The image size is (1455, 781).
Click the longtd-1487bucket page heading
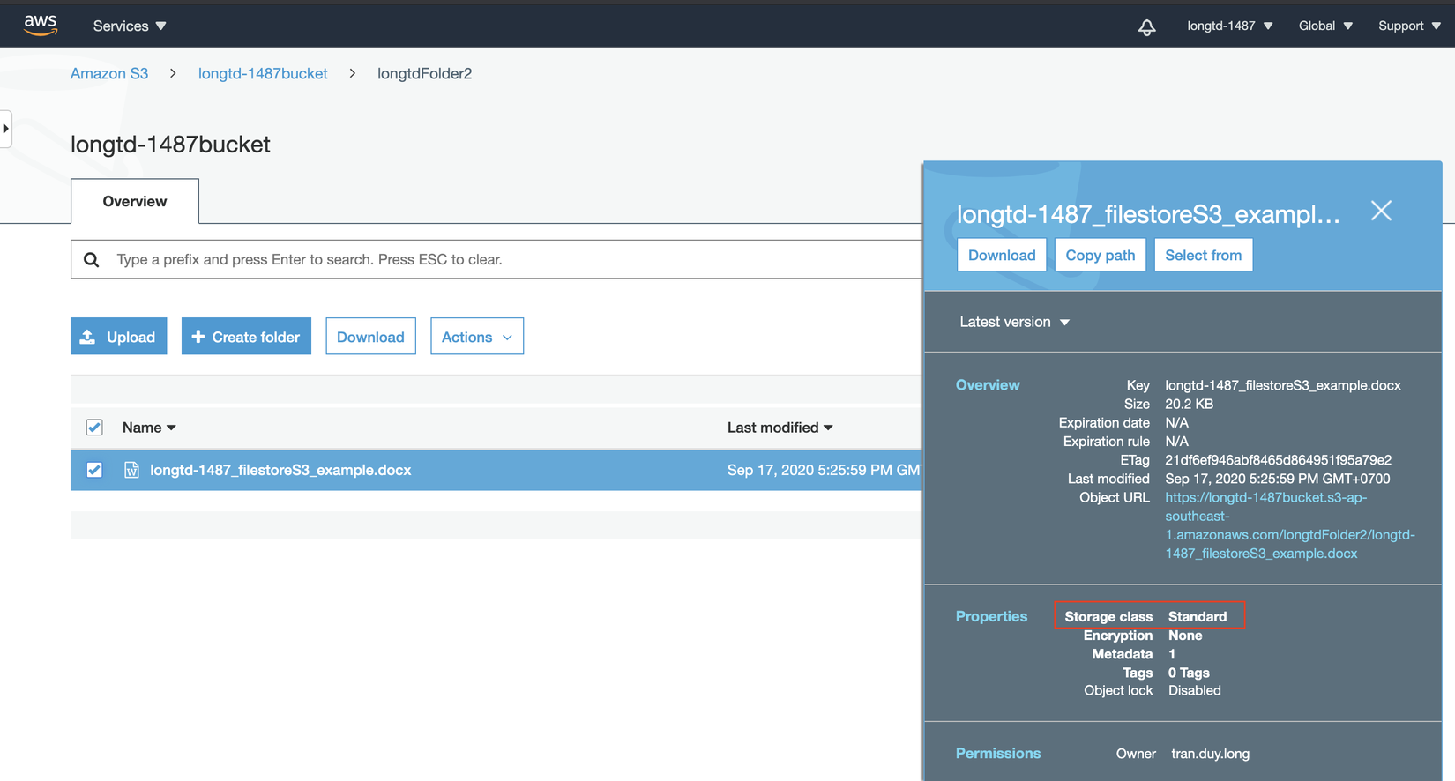coord(170,144)
